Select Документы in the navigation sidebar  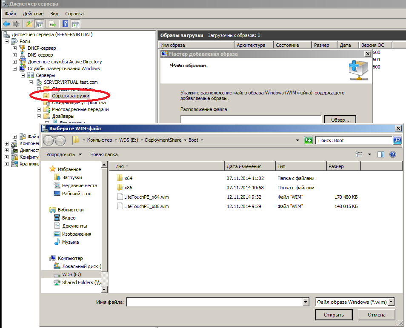coord(74,226)
